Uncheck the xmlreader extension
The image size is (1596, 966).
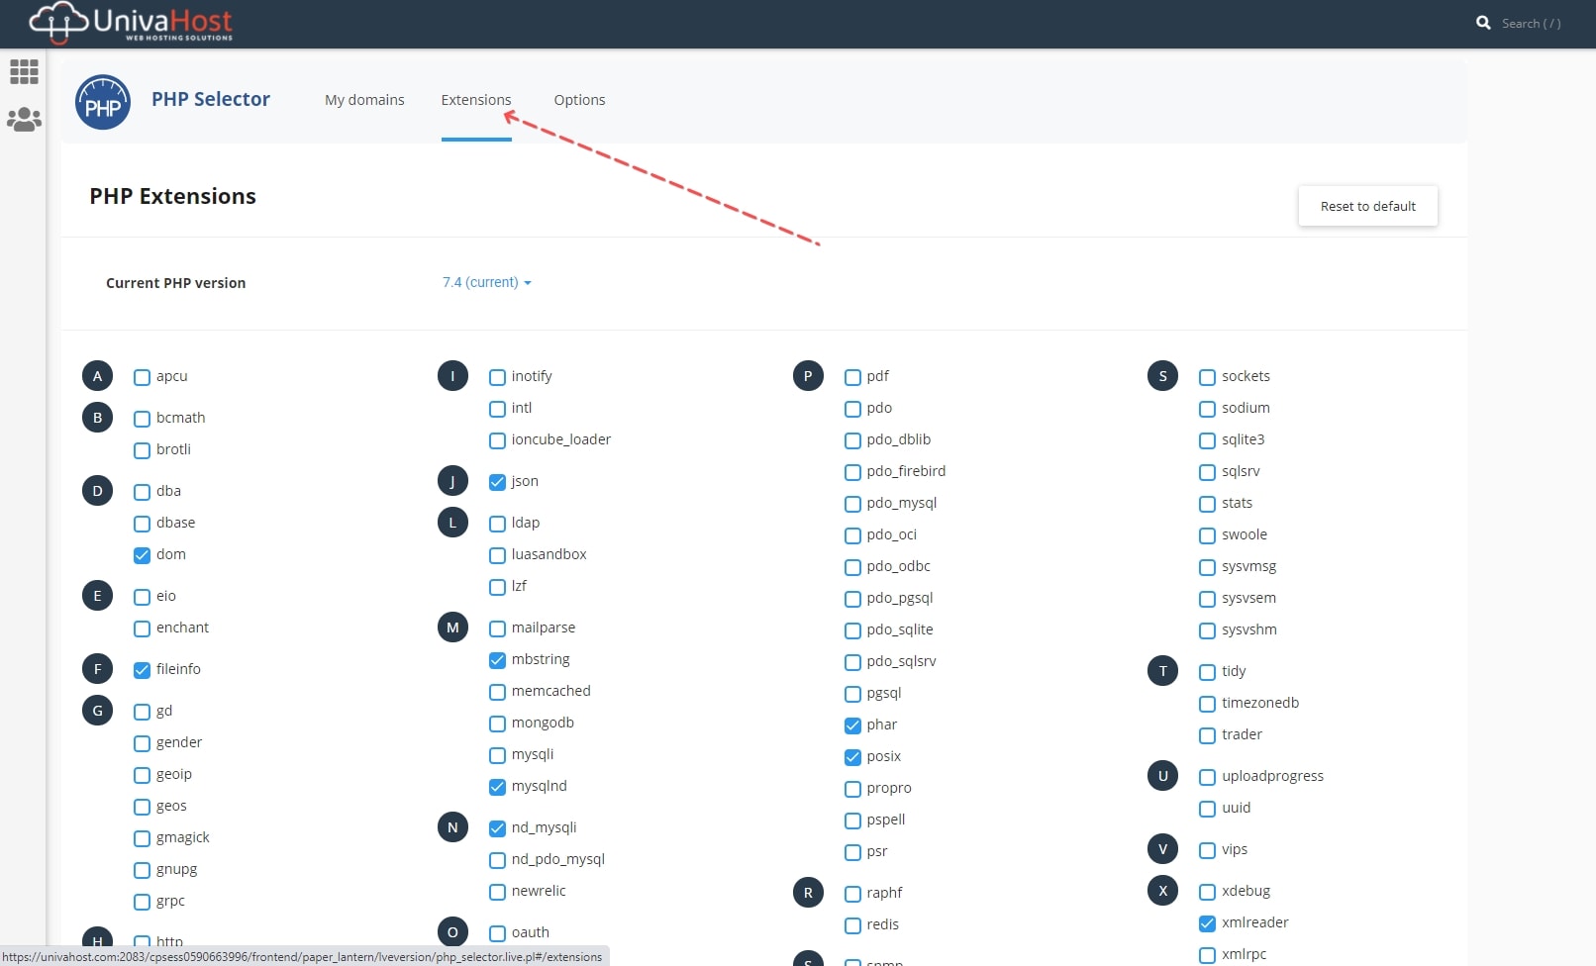click(1207, 923)
